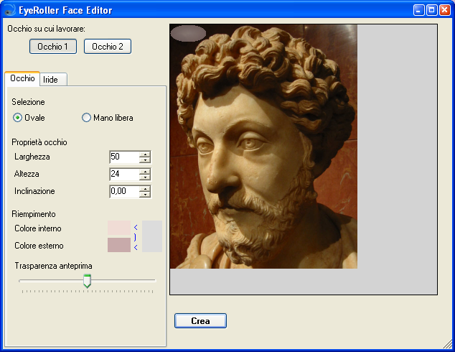
Task: Click into the Inclinazione value field
Action: click(124, 191)
